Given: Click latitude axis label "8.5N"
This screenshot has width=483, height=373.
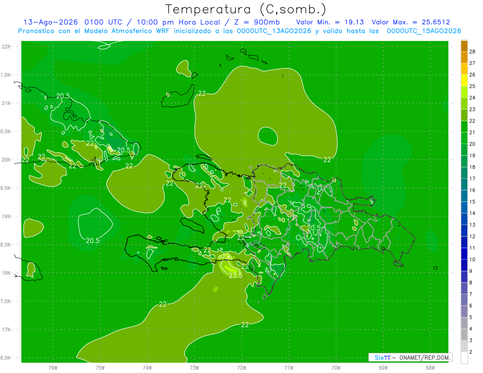Looking at the screenshot, I should [x=6, y=245].
